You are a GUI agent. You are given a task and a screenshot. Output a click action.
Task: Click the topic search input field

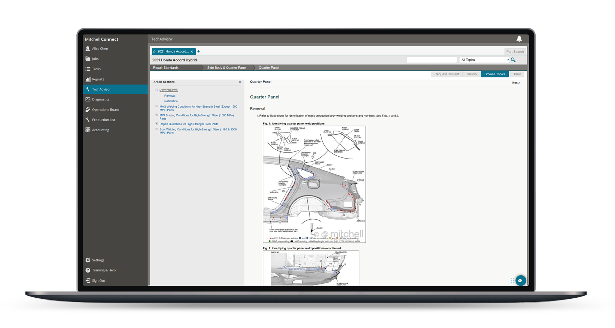click(431, 60)
